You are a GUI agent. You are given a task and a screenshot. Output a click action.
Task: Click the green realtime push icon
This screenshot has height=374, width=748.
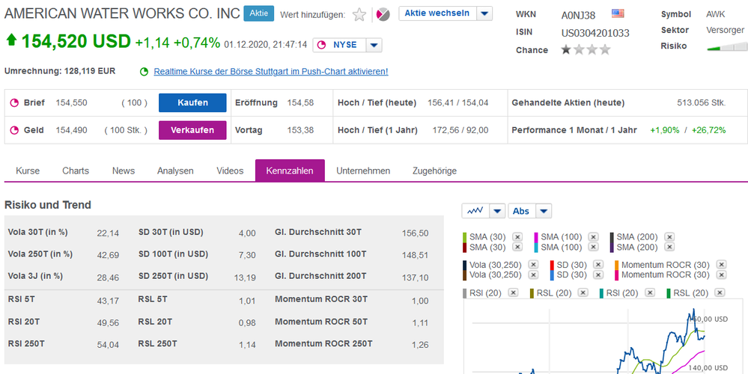point(144,72)
